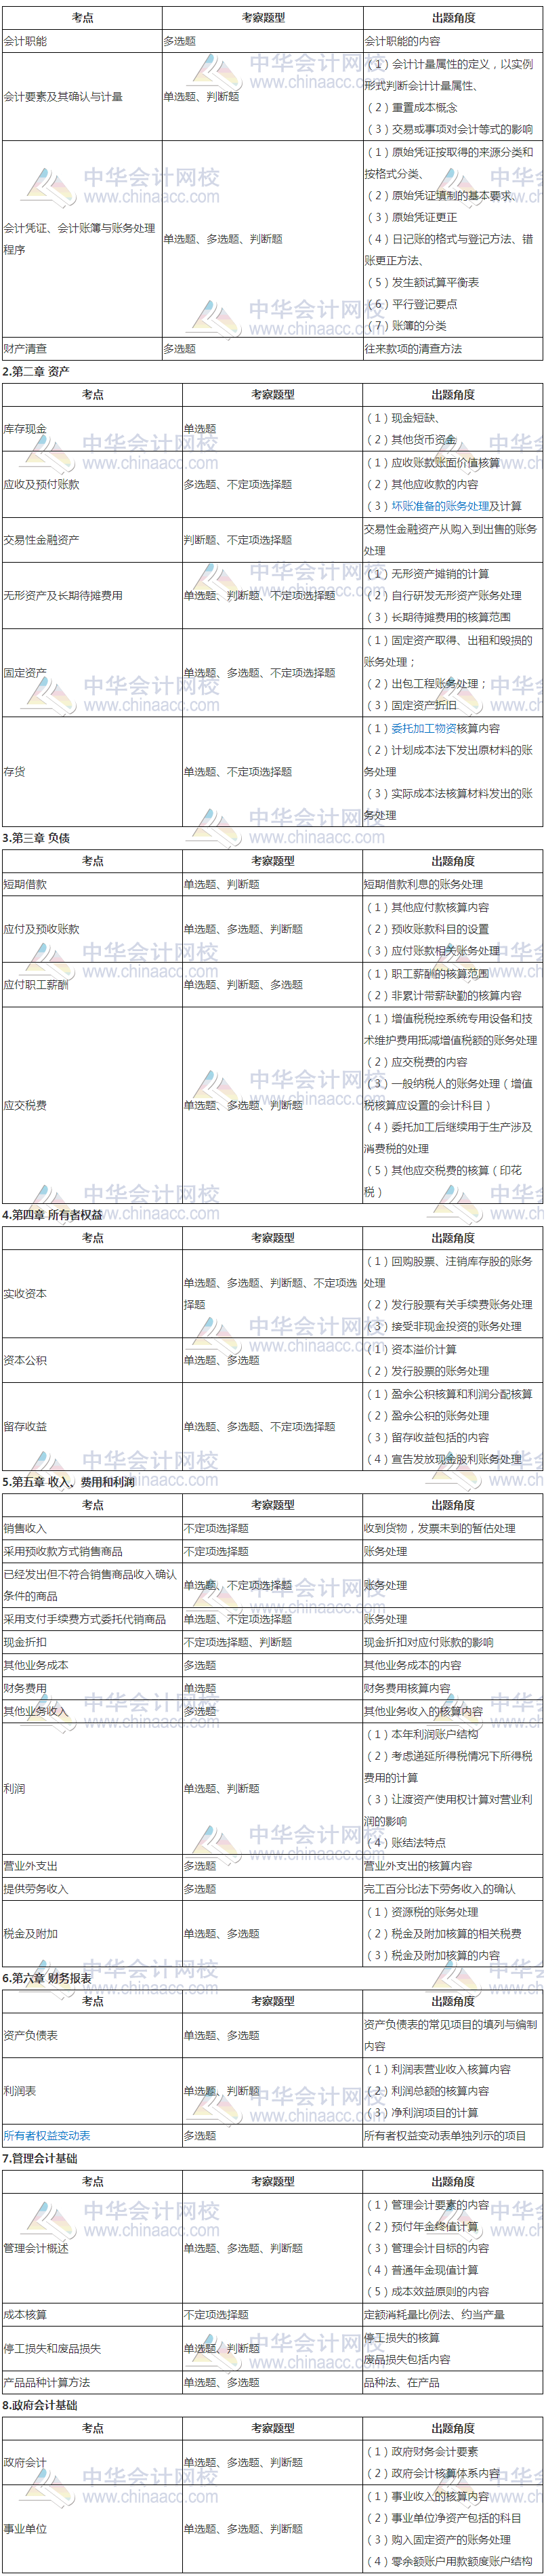
Task: Select 现金折扣对应付账款的影响 text
Action: pyautogui.click(x=429, y=1642)
